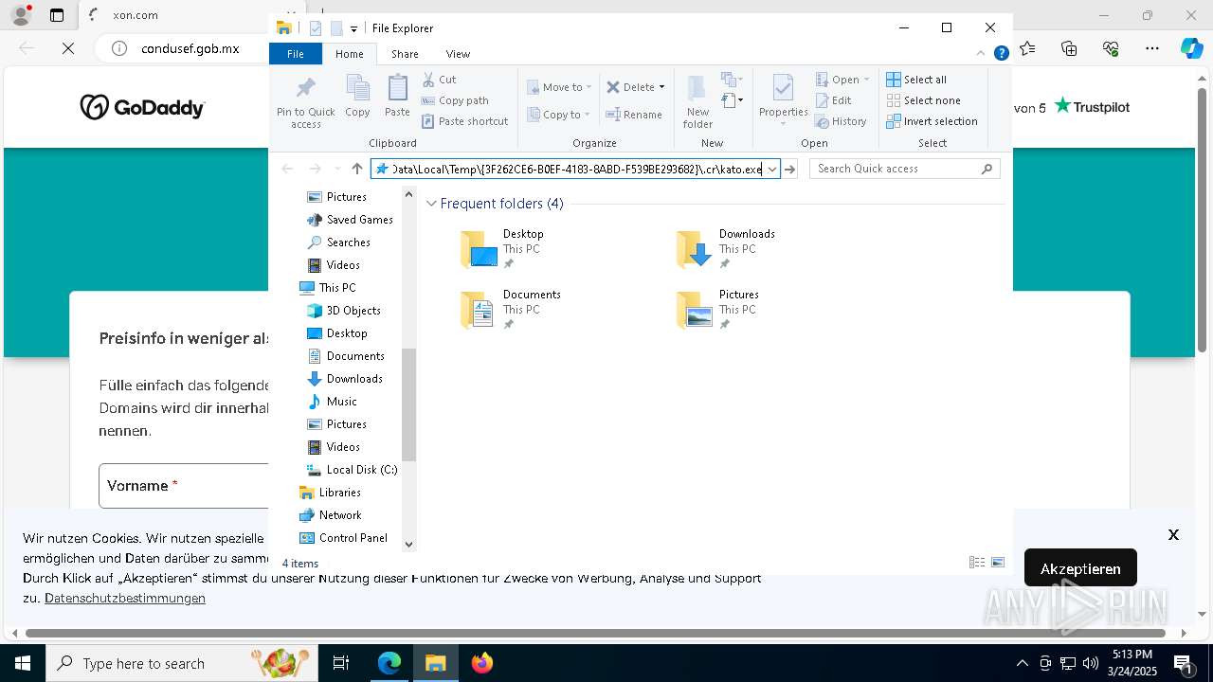Select the Documents frequent folder
The image size is (1213, 682).
tap(512, 310)
